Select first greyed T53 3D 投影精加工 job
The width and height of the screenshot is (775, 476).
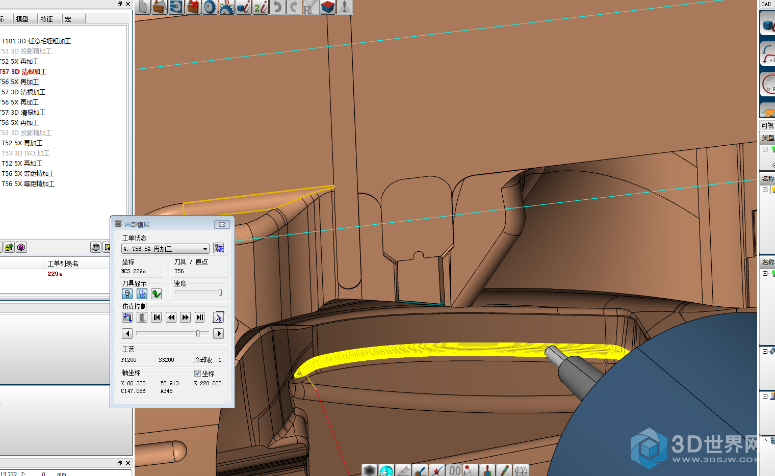tap(26, 51)
